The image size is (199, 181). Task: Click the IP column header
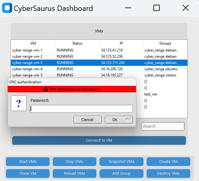(121, 43)
